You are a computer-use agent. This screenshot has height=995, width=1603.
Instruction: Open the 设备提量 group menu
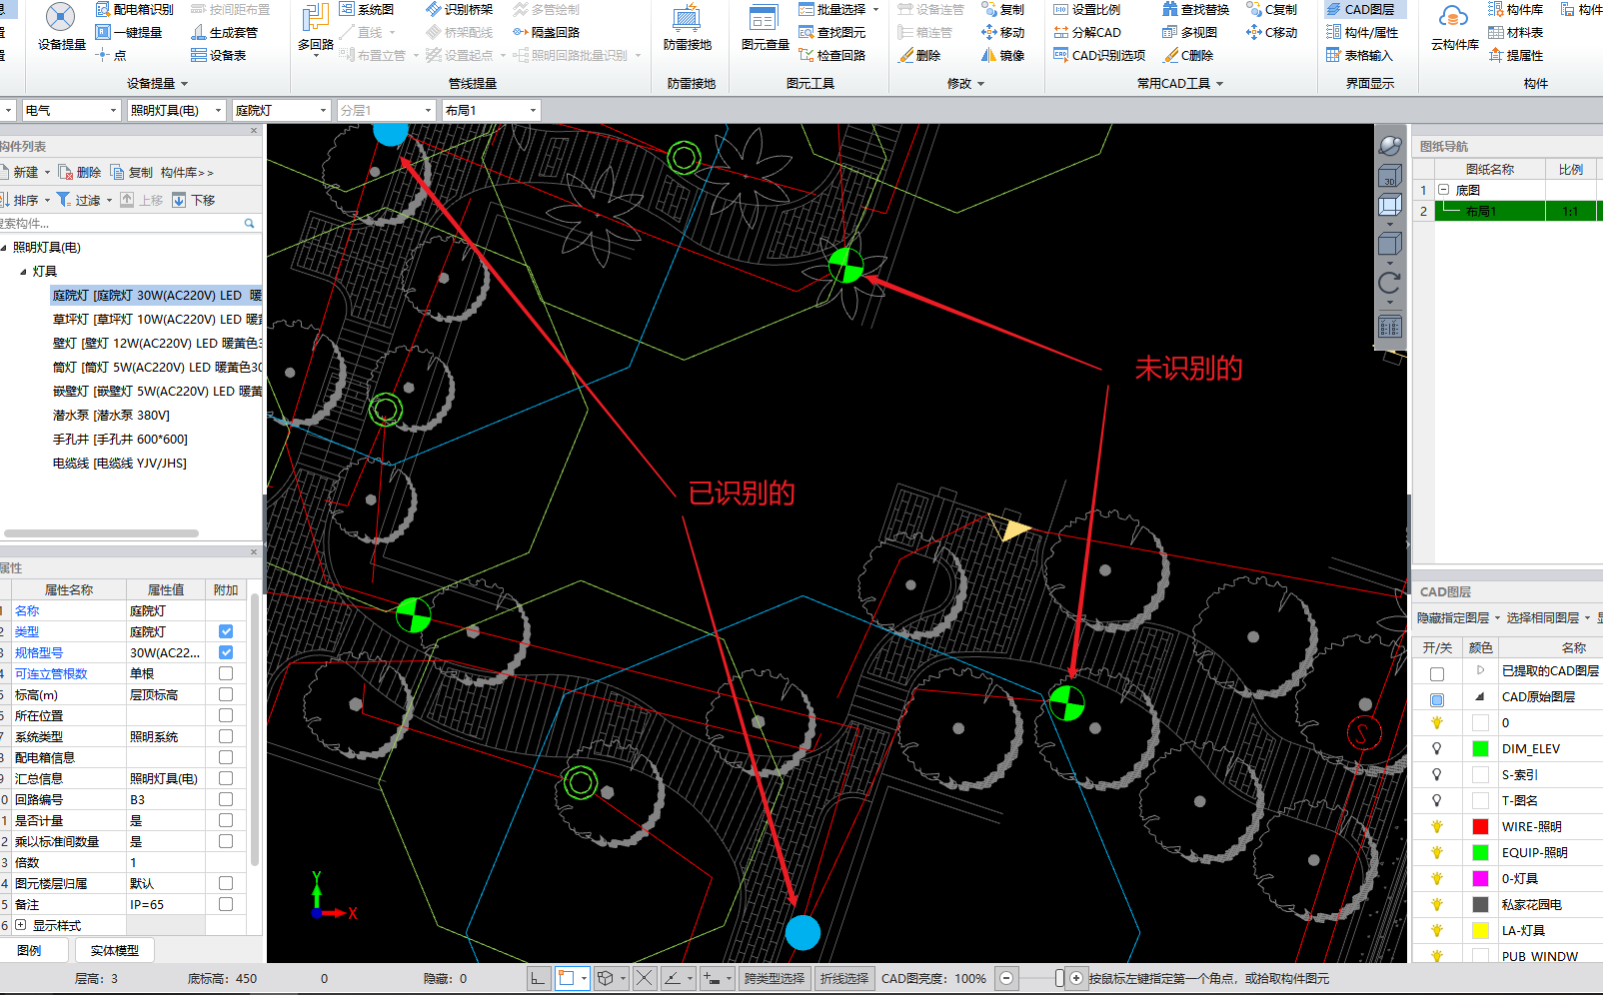click(157, 84)
